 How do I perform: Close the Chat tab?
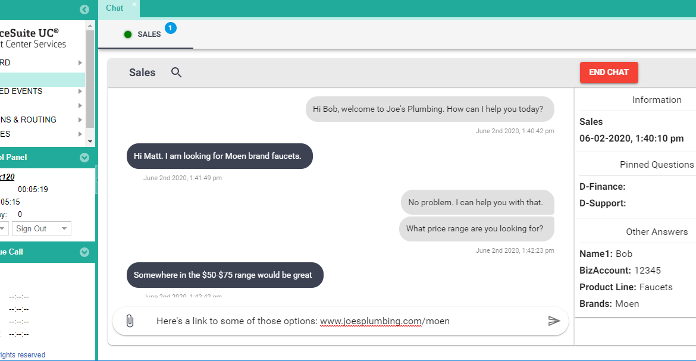(134, 4)
